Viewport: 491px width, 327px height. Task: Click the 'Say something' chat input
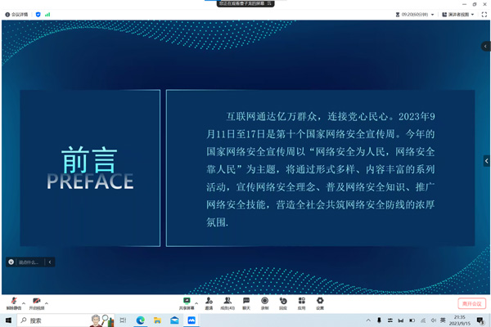(x=28, y=262)
